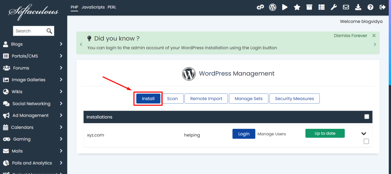The width and height of the screenshot is (391, 174).
Task: Expand the Blogs category arrow
Action: pyautogui.click(x=61, y=44)
